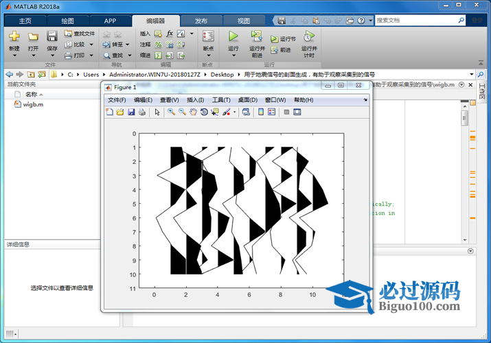Open the 工具(T) menu in Figure window
491x343 pixels.
221,100
